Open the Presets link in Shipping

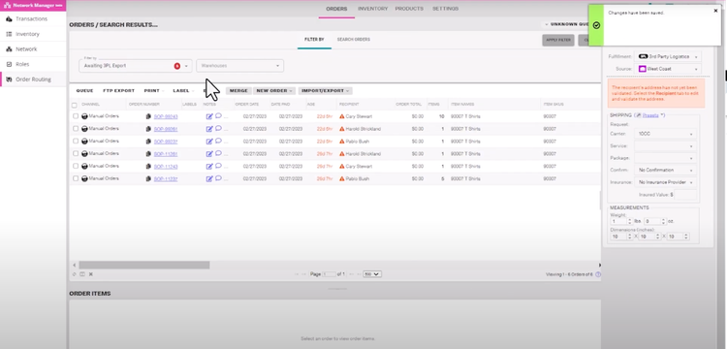(650, 115)
